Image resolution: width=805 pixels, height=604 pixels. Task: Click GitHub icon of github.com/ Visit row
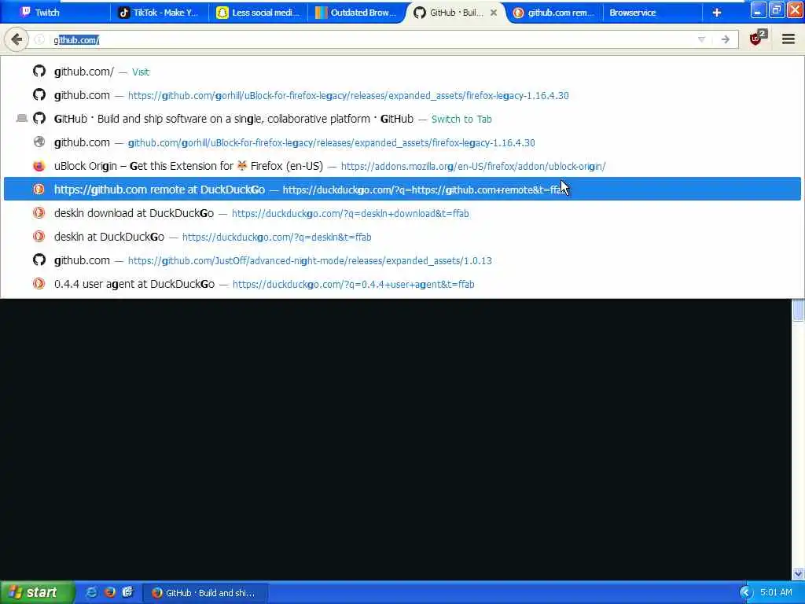39,71
